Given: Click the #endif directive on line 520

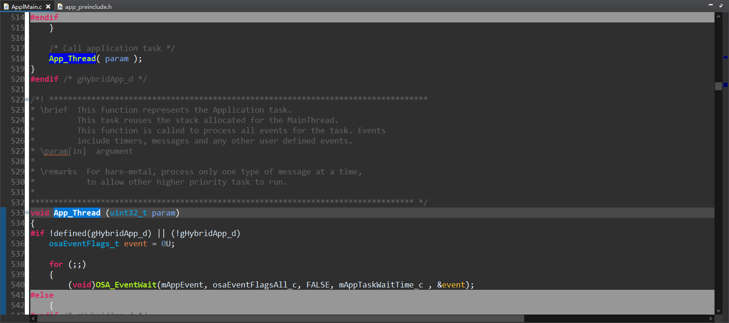Looking at the screenshot, I should [44, 79].
